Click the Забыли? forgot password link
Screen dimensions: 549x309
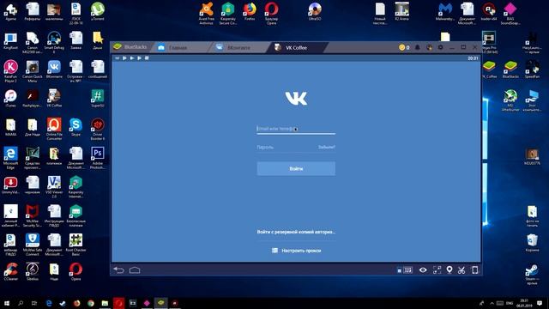(326, 147)
